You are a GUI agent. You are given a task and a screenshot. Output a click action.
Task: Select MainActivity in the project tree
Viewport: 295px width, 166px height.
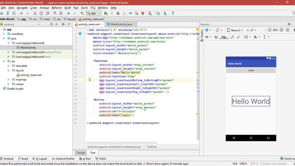click(x=28, y=47)
